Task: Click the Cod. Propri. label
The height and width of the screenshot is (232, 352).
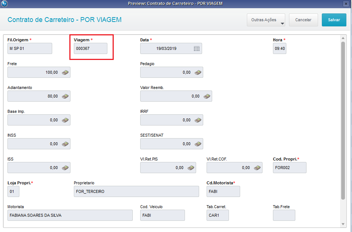Action: click(x=285, y=159)
